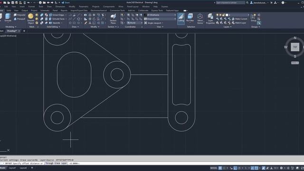
Task: Open the Section Plane tool
Action: [113, 19]
